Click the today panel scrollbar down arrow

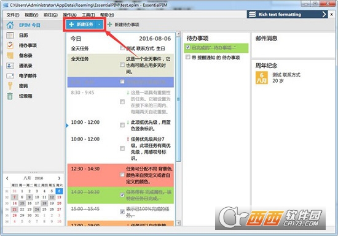coord(178,223)
